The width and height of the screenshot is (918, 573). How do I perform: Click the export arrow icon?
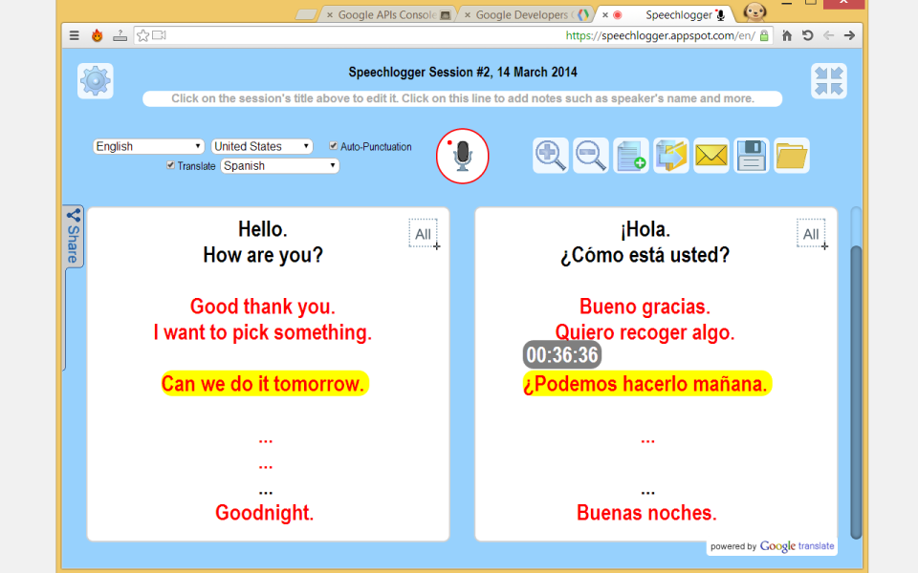(671, 156)
